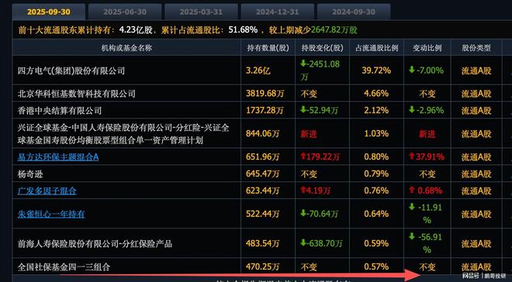Click the 股份类型 column header
512x282 pixels.
(x=476, y=48)
